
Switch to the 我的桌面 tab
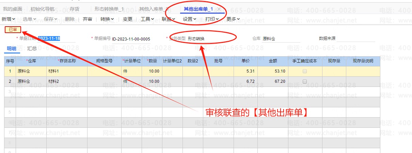[13, 9]
